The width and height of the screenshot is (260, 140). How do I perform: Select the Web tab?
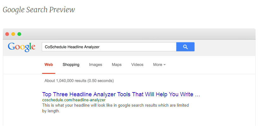(x=49, y=65)
